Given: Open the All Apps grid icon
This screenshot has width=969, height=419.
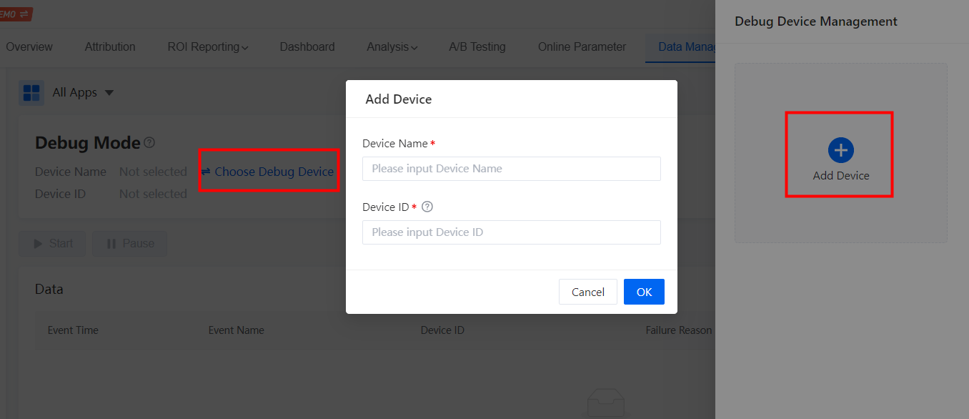Looking at the screenshot, I should pos(31,92).
